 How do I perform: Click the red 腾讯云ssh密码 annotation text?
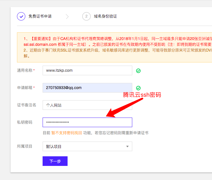pyautogui.click(x=142, y=95)
